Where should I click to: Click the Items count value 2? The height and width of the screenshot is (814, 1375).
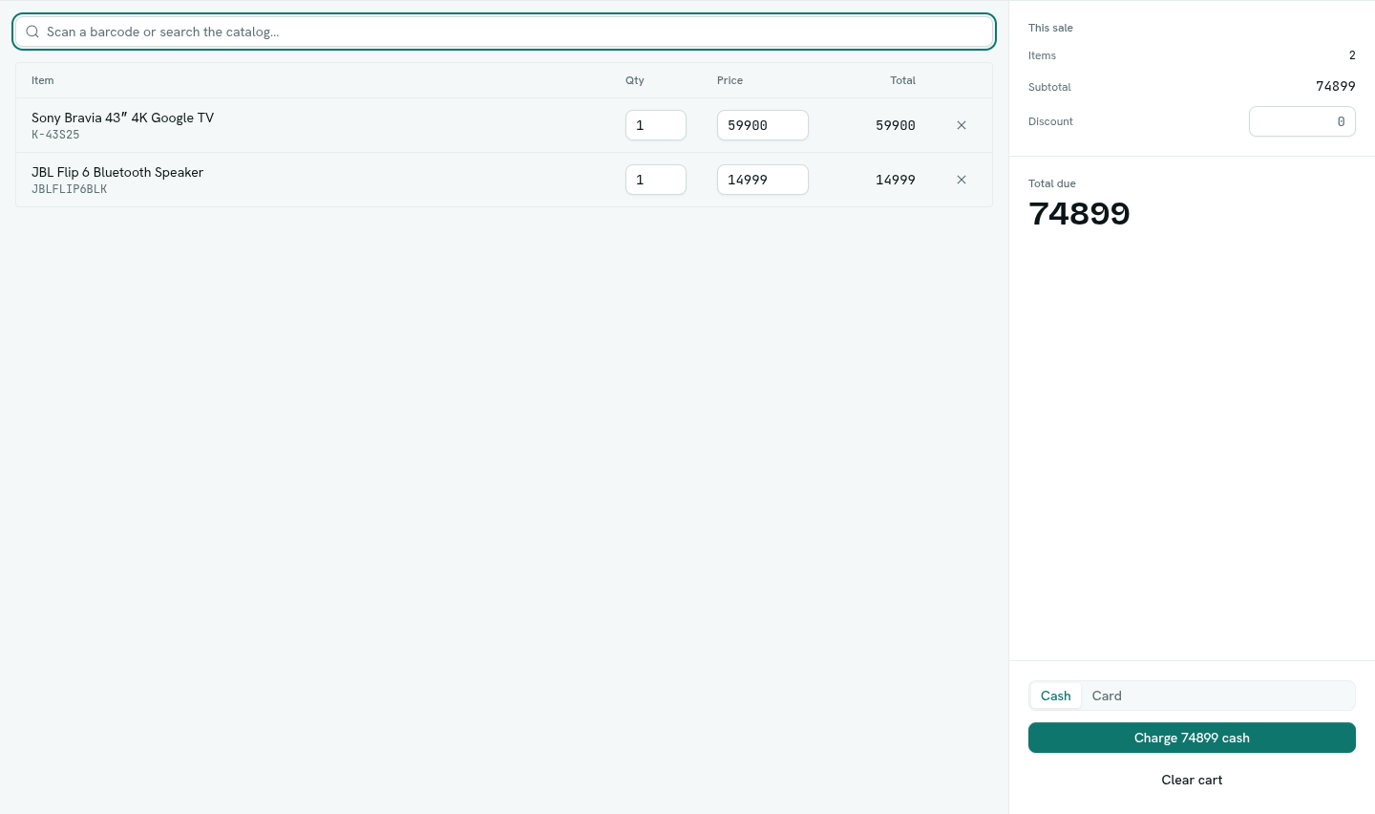1352,55
